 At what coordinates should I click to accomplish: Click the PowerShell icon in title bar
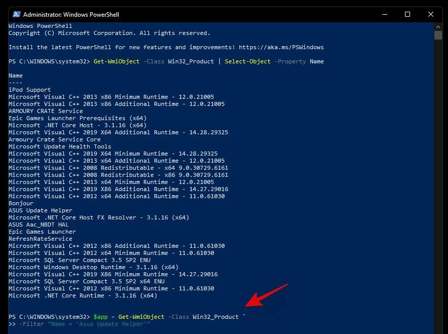(x=17, y=14)
